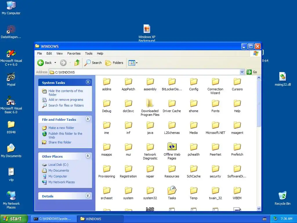Select the assembly folder
The image size is (297, 223).
tap(150, 84)
